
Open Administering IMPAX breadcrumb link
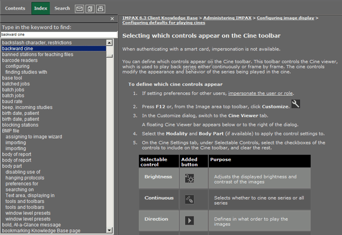pyautogui.click(x=227, y=18)
